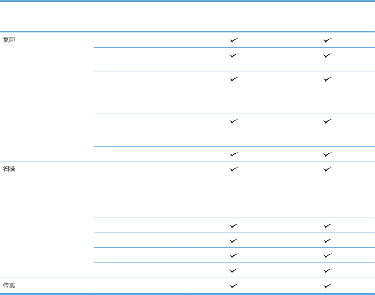Screen dimensions: 375x295
Task: Click left checkmark in row just above 扫描
Action: (x=234, y=154)
